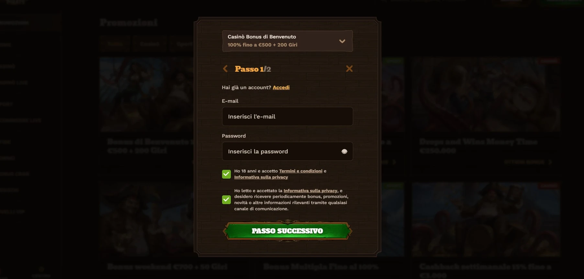Show password using the eye icon
584x279 pixels.
[x=344, y=151]
